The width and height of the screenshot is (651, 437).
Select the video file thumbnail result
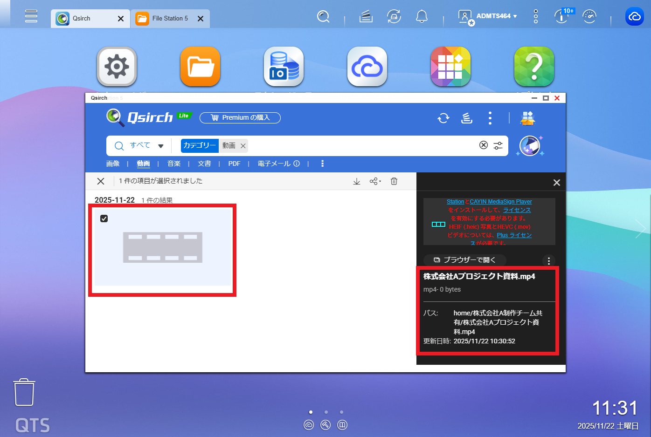(x=163, y=247)
